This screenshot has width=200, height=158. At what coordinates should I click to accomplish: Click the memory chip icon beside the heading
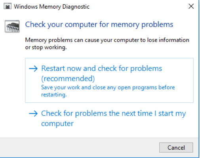[x=12, y=26]
